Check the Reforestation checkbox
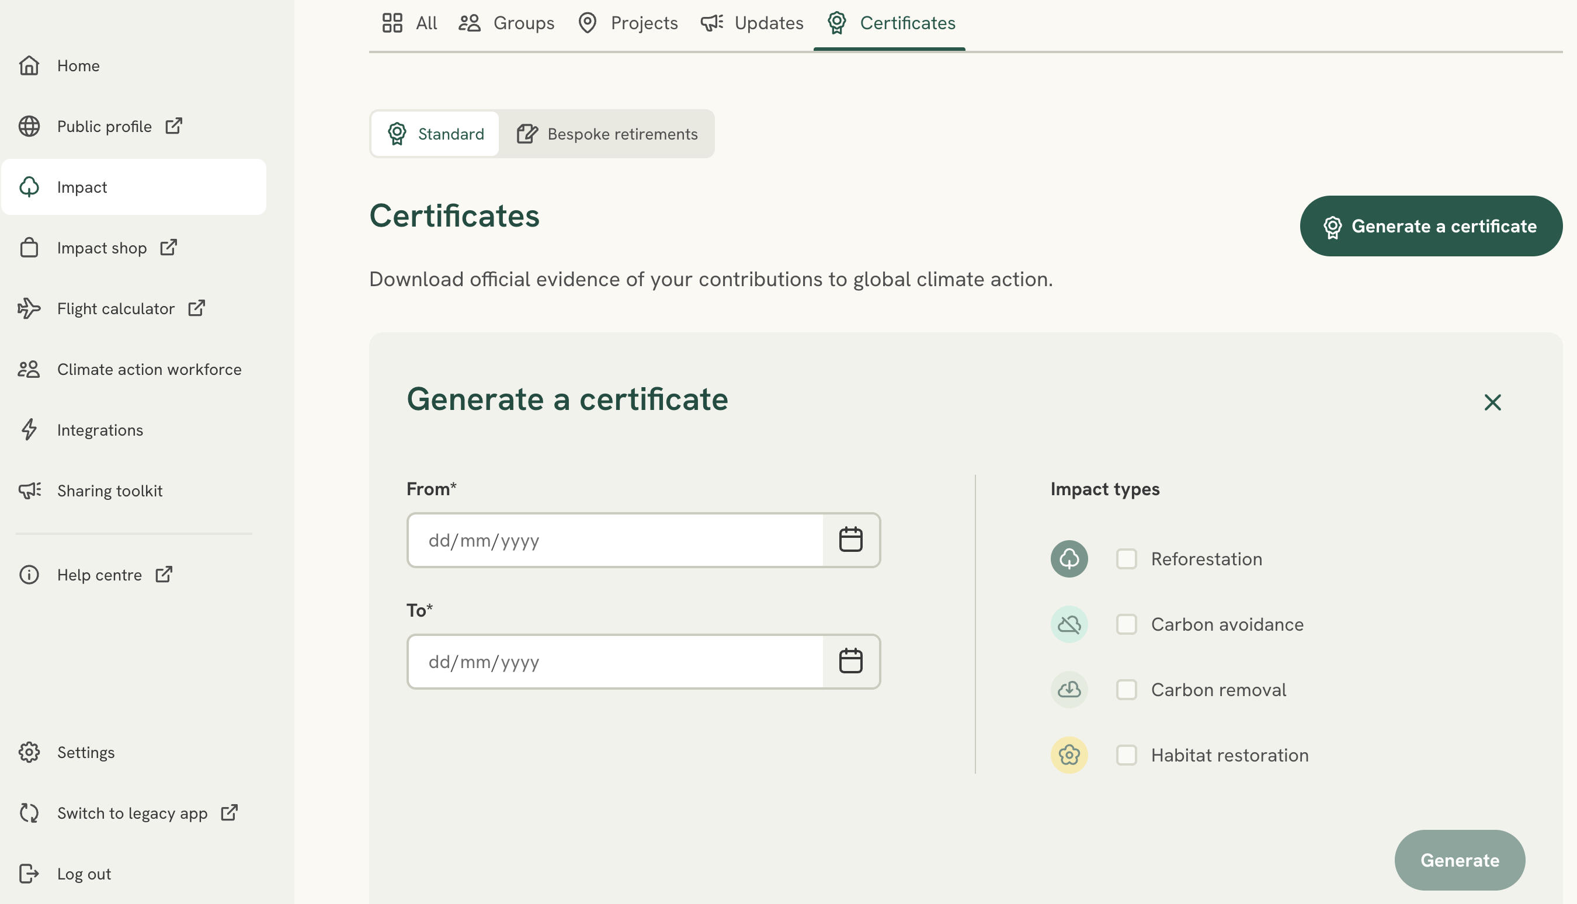 click(x=1126, y=559)
